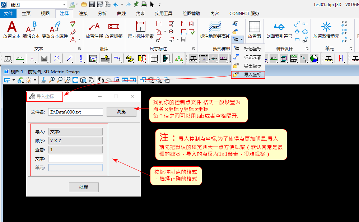359x222 pixels.
Task: Choose 标记元素 from the dropdown menu
Action: (248, 57)
